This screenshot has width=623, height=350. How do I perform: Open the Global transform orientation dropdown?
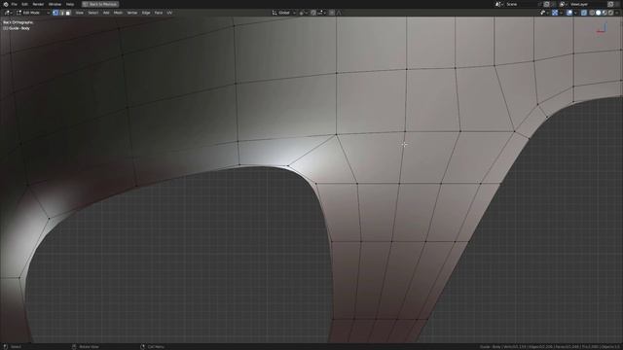283,13
